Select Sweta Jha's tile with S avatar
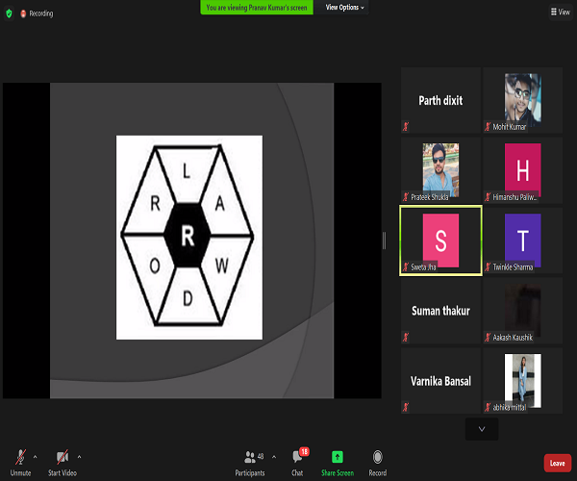Viewport: 577px width, 481px height. point(440,240)
